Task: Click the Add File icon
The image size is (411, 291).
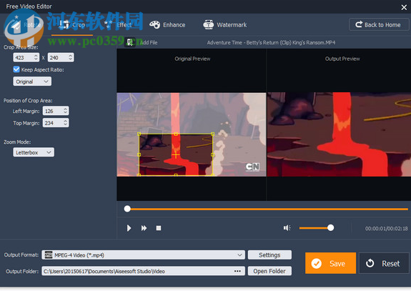Action: pos(130,42)
